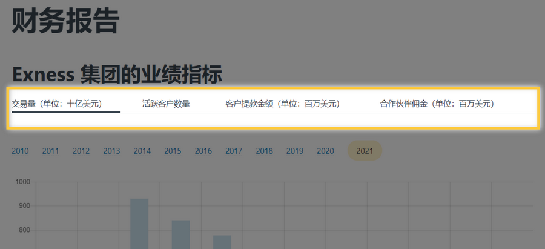
Task: Click the Exness 集团的业绩指标 heading
Action: tap(117, 75)
